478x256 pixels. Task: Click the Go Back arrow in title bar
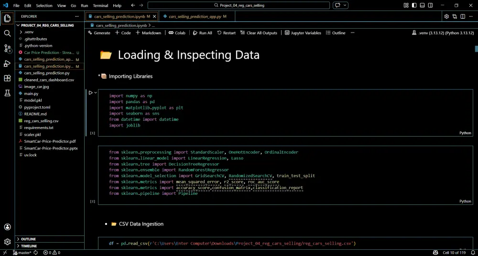(132, 5)
